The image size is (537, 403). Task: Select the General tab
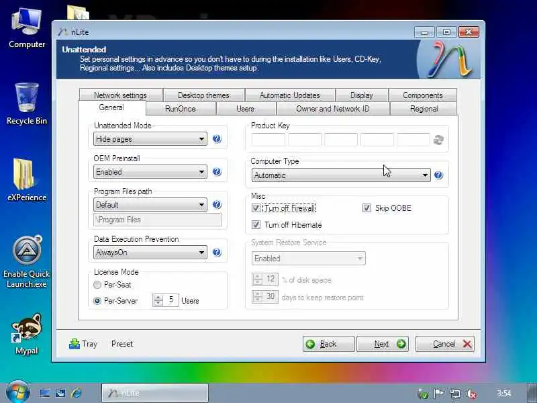pos(111,107)
